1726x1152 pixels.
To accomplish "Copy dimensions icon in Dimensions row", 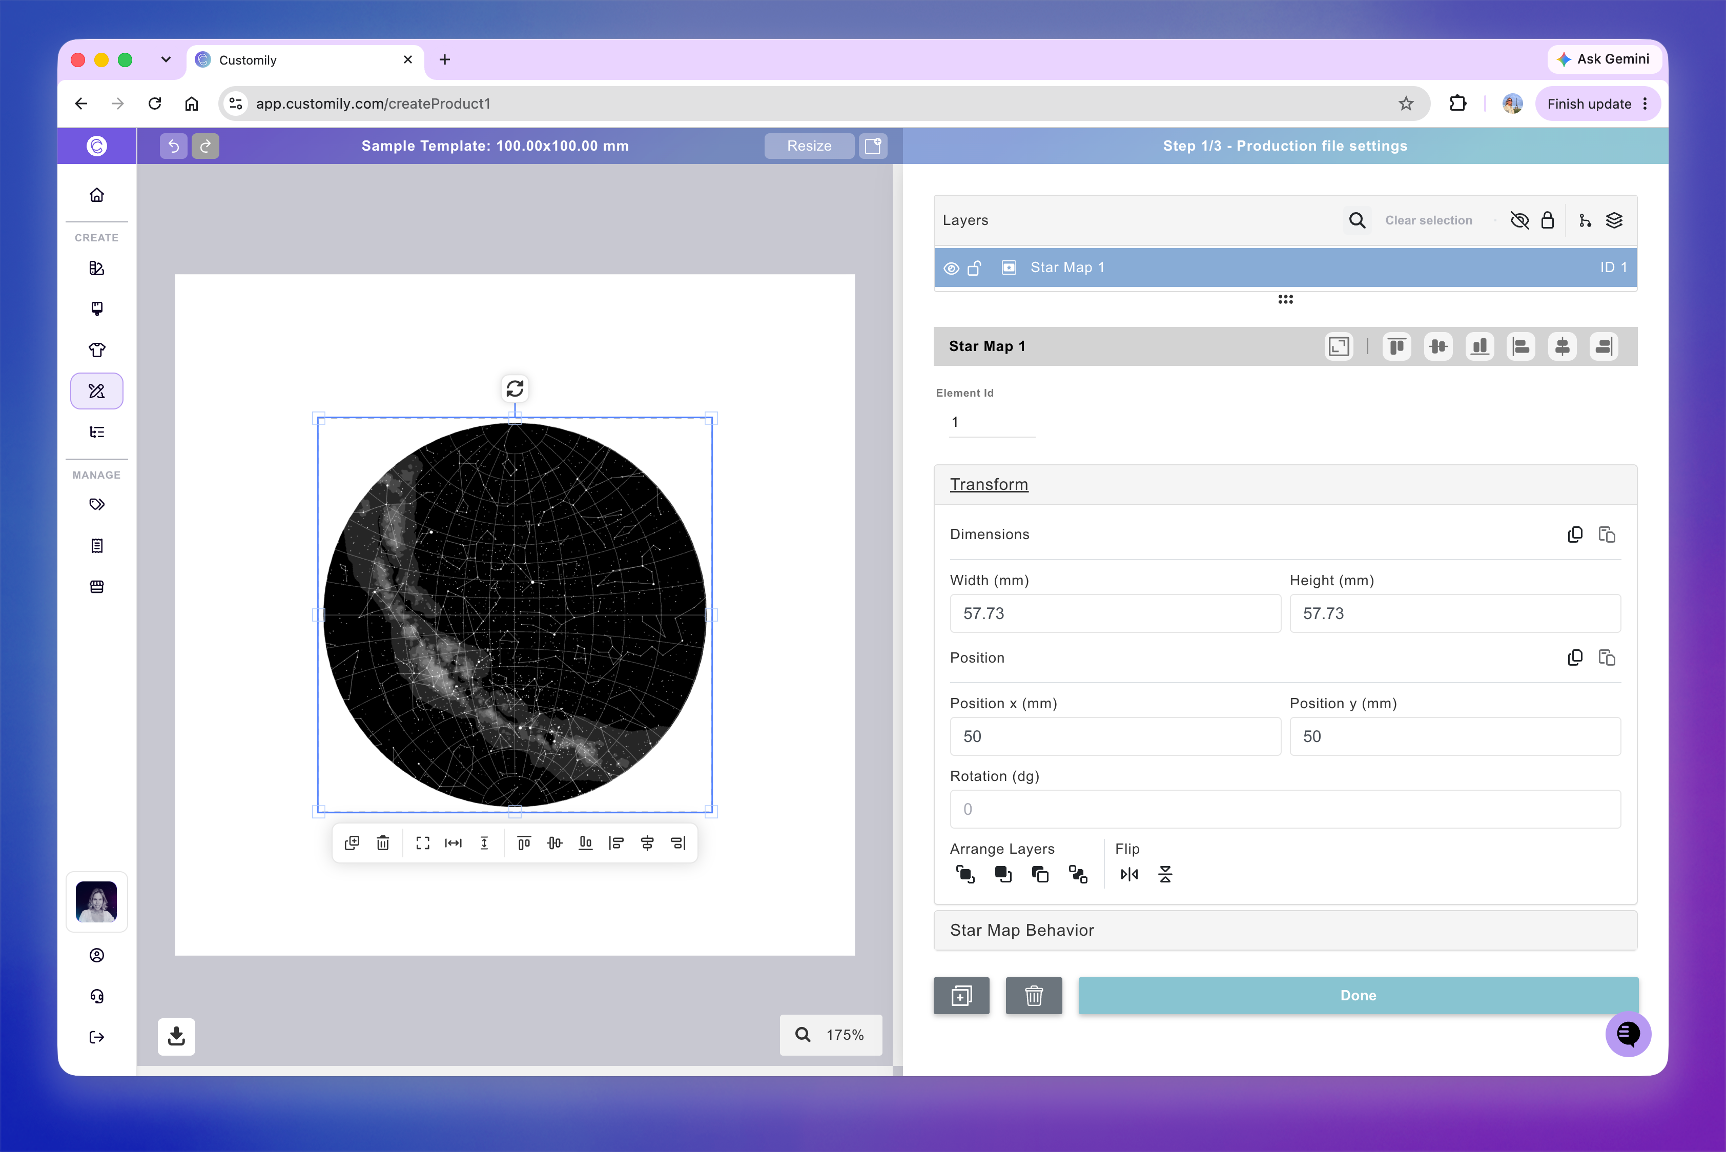I will tap(1575, 534).
